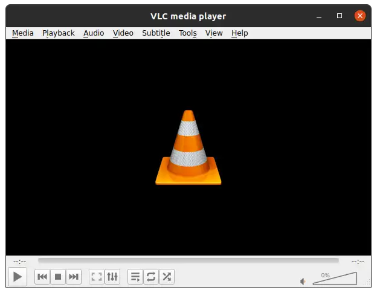
Task: Open the Media menu
Action: coord(23,33)
